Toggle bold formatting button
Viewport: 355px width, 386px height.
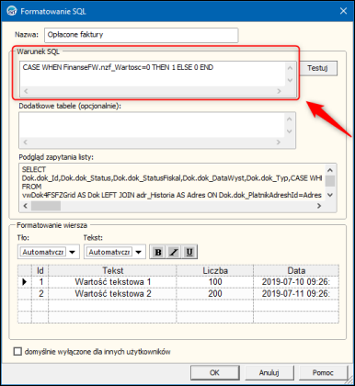pos(158,252)
